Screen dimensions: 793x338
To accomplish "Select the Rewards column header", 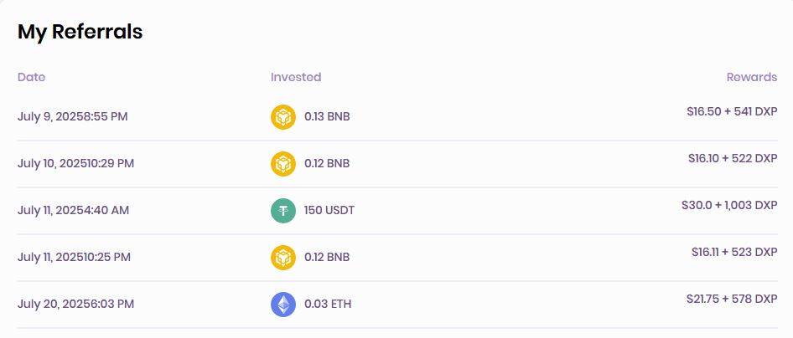I will (752, 77).
